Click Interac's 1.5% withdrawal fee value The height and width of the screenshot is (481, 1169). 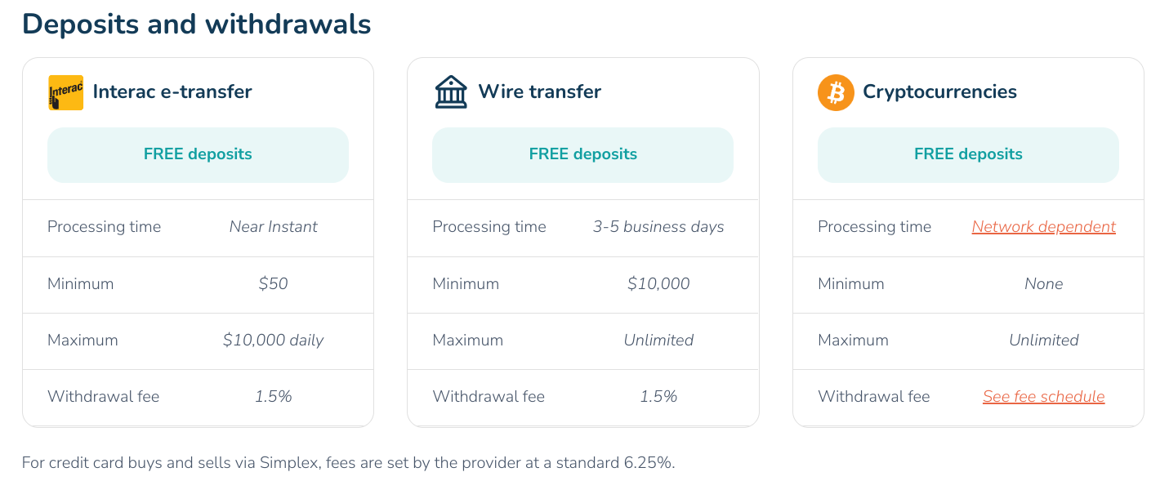(273, 397)
